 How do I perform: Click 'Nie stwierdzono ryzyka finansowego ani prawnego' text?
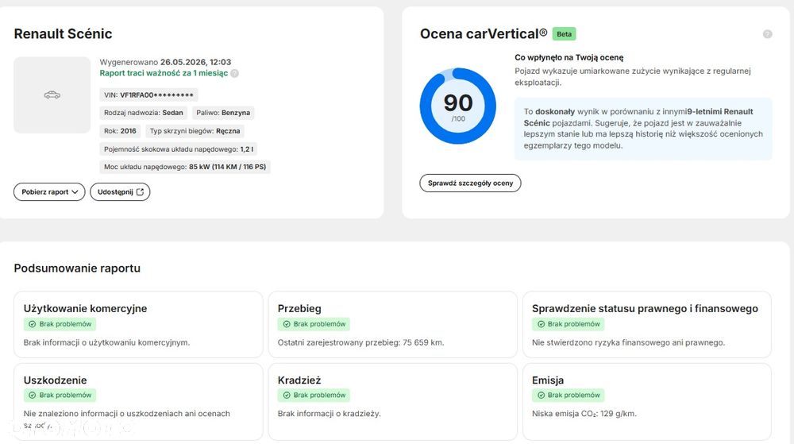coord(628,343)
